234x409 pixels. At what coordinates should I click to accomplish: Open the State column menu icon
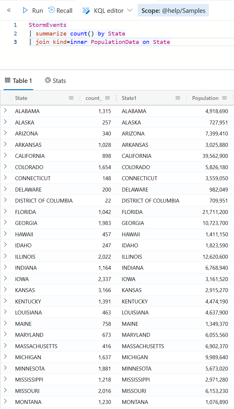click(x=71, y=98)
